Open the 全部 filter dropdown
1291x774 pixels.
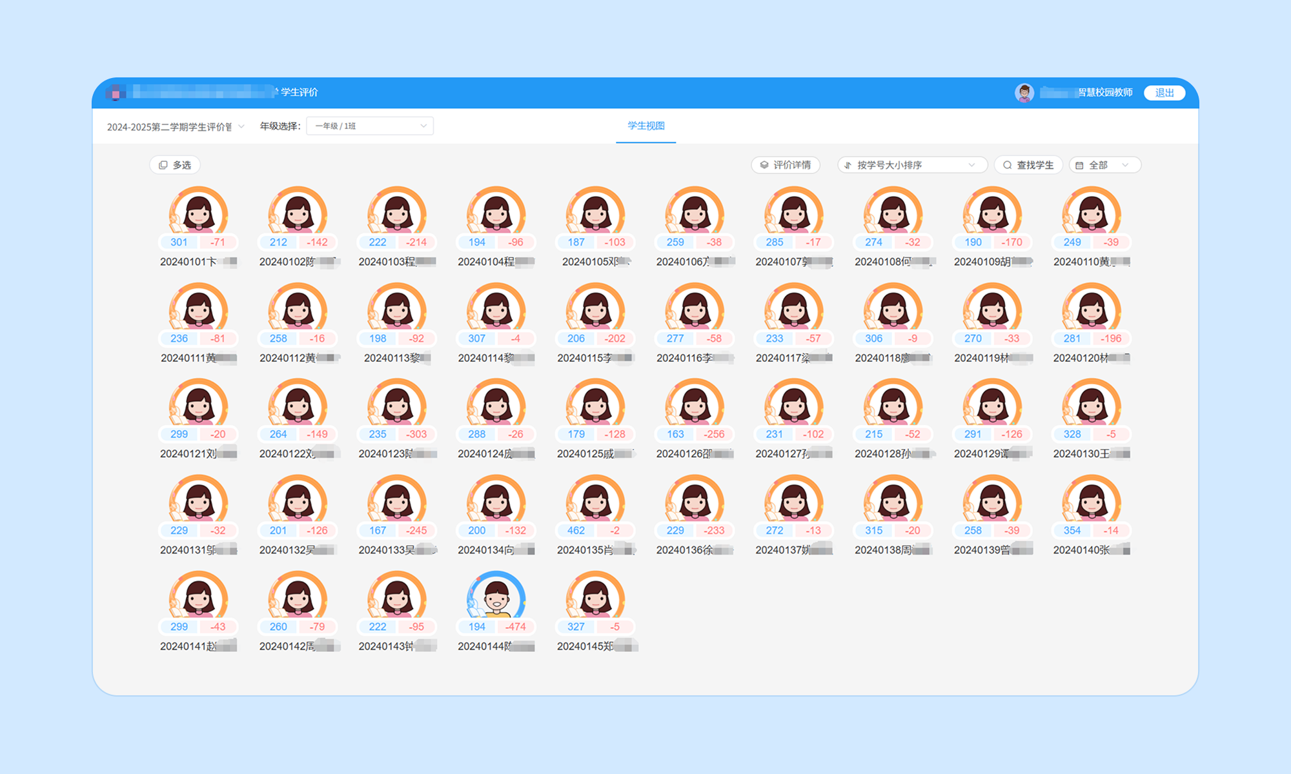[x=1104, y=165]
